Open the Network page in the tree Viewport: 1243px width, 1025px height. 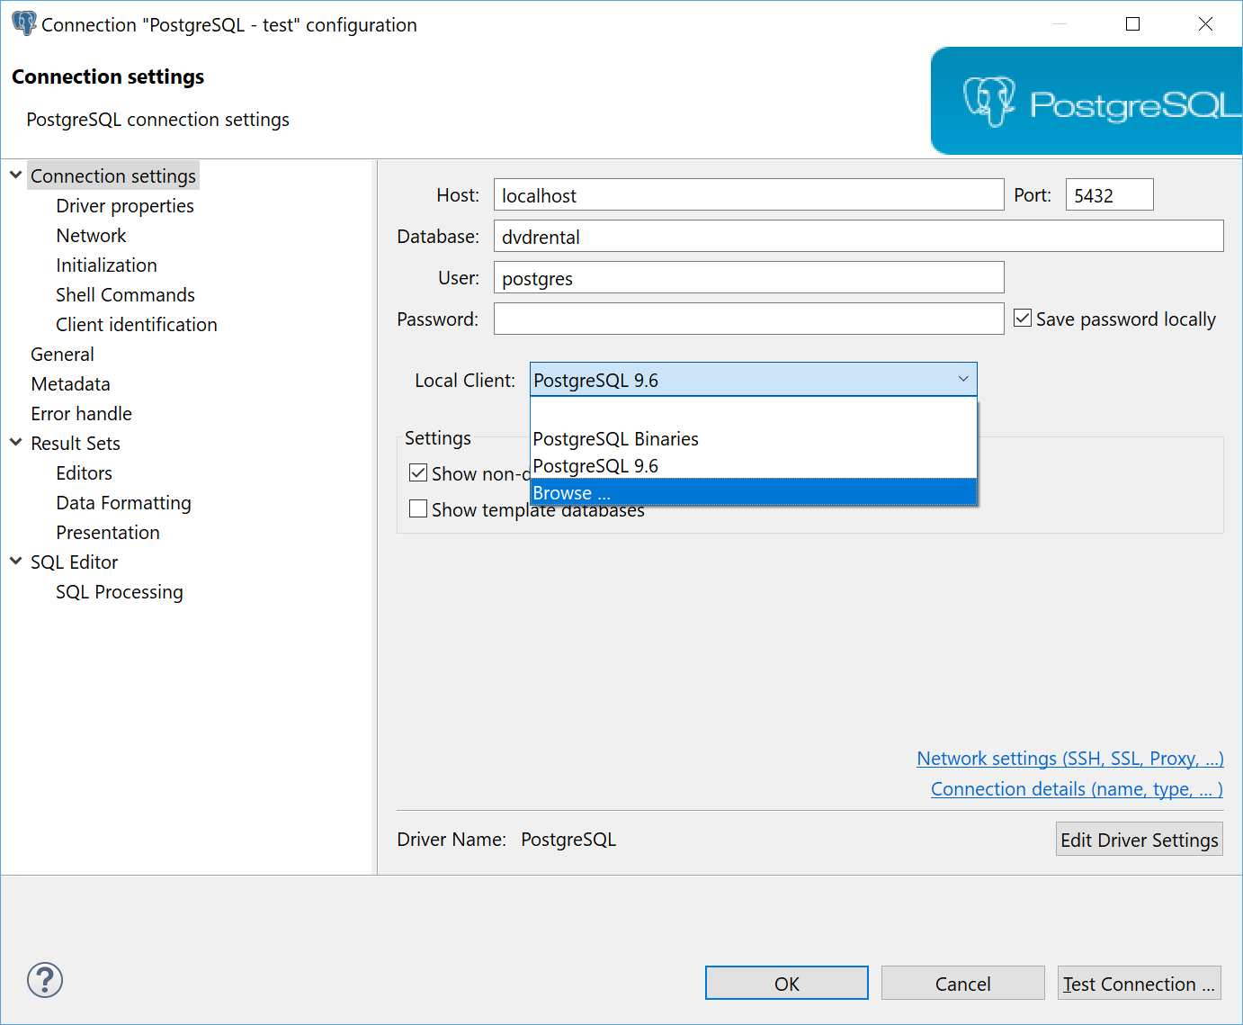[91, 235]
